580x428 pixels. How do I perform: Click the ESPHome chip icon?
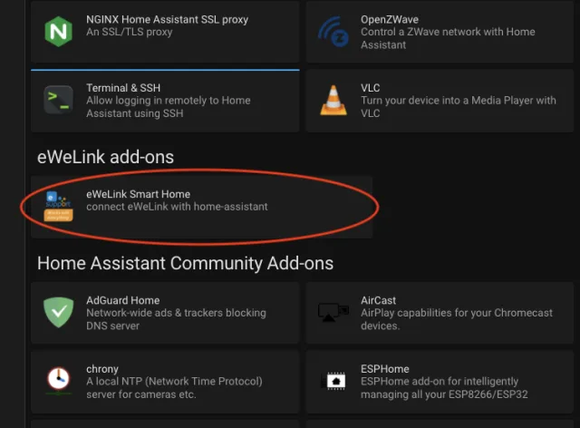click(x=333, y=381)
